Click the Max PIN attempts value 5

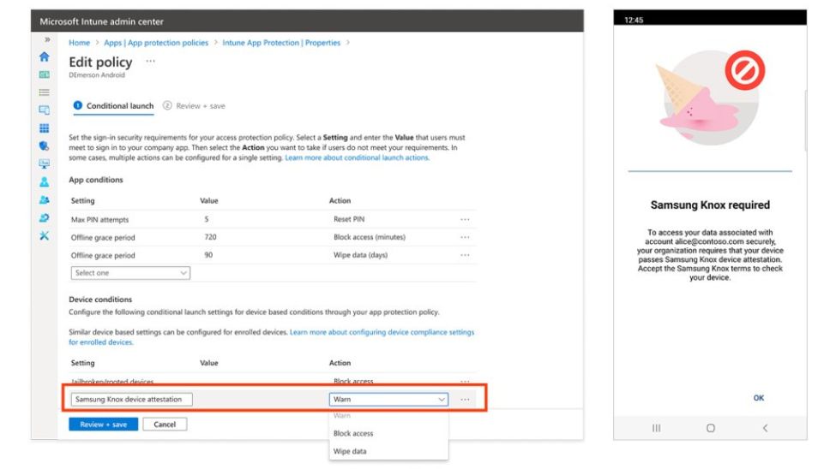click(x=207, y=219)
